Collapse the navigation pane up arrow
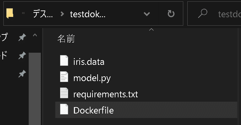241x125 pixels. point(35,35)
